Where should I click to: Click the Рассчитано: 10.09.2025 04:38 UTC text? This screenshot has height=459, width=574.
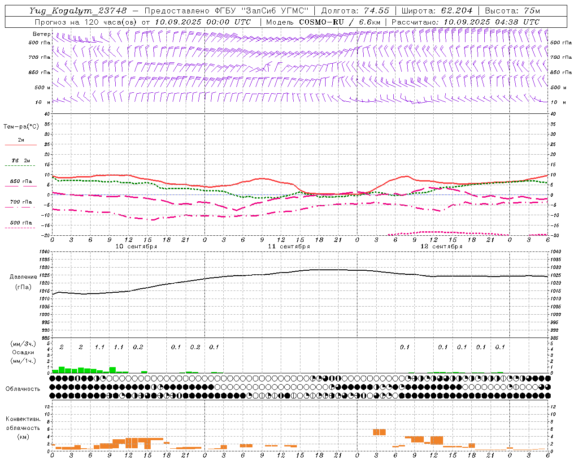[465, 22]
